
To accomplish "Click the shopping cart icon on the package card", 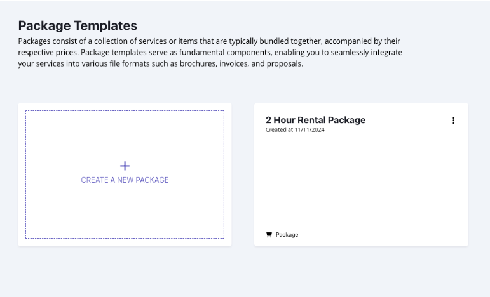I will (269, 235).
